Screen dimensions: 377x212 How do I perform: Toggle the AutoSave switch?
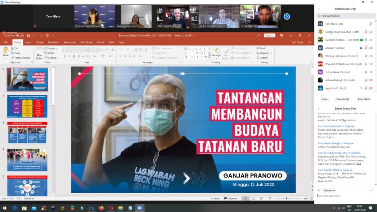[x=20, y=36]
